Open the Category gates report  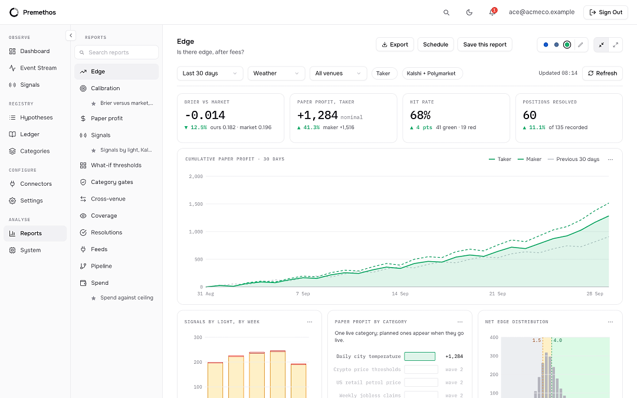coord(117,182)
